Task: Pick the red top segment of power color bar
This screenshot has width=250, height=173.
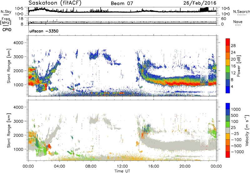Action: 228,42
